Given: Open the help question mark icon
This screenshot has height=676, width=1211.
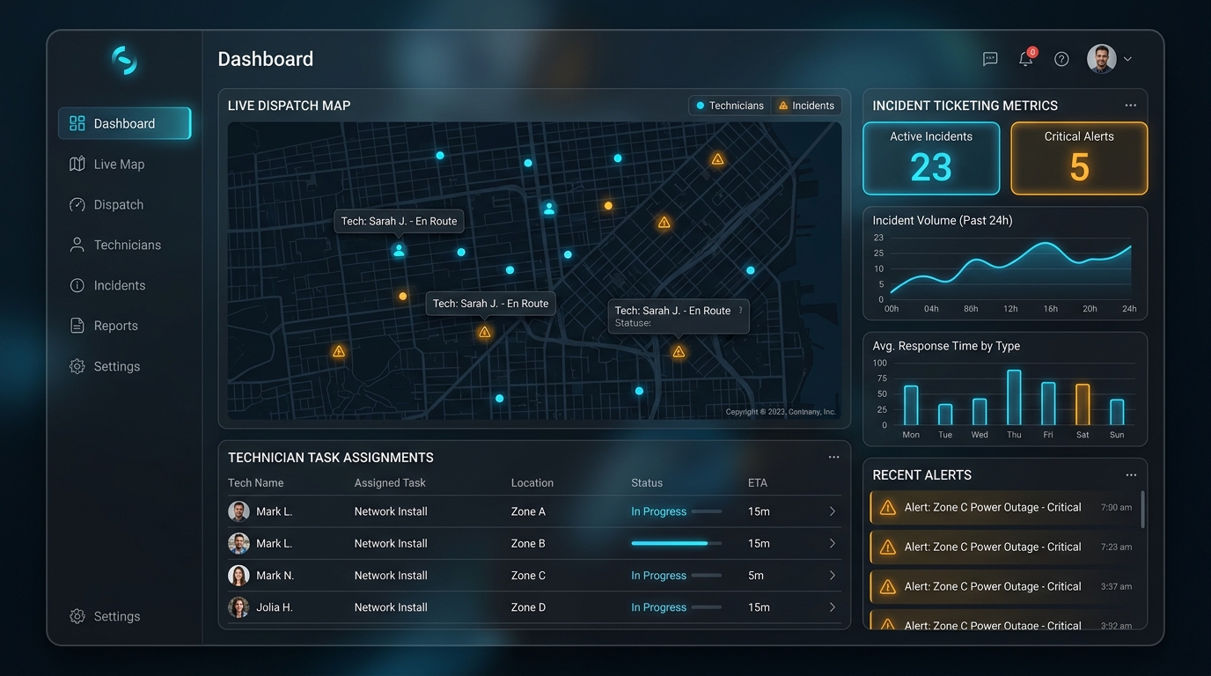Looking at the screenshot, I should coord(1061,59).
